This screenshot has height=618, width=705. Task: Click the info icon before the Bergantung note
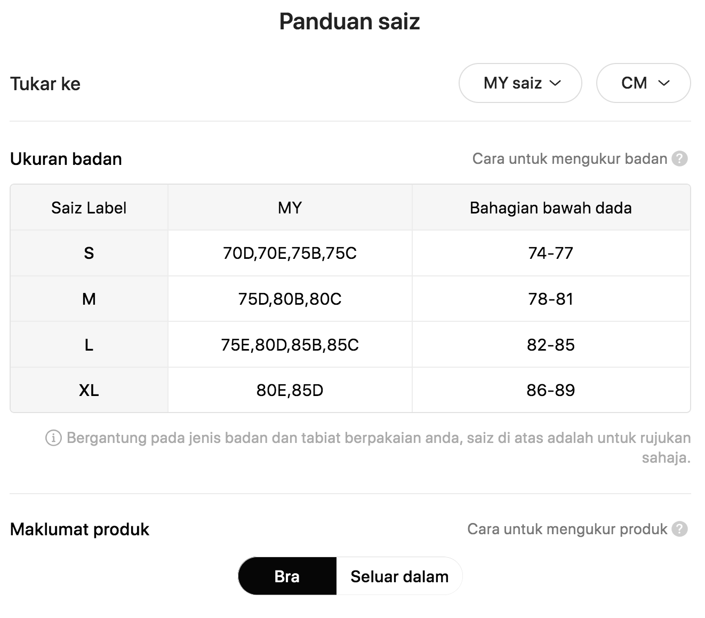pos(53,438)
